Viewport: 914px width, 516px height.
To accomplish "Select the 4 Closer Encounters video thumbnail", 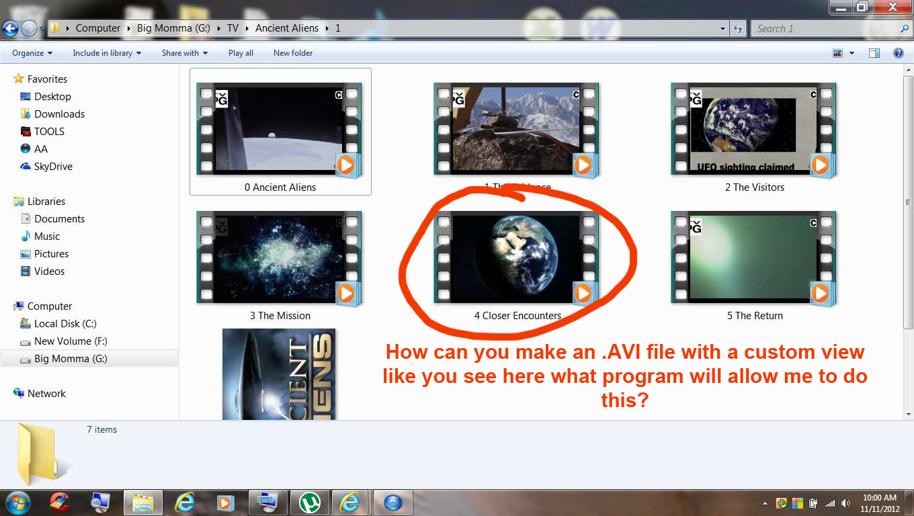I will pyautogui.click(x=516, y=257).
